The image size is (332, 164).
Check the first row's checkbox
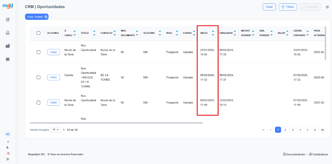39,52
